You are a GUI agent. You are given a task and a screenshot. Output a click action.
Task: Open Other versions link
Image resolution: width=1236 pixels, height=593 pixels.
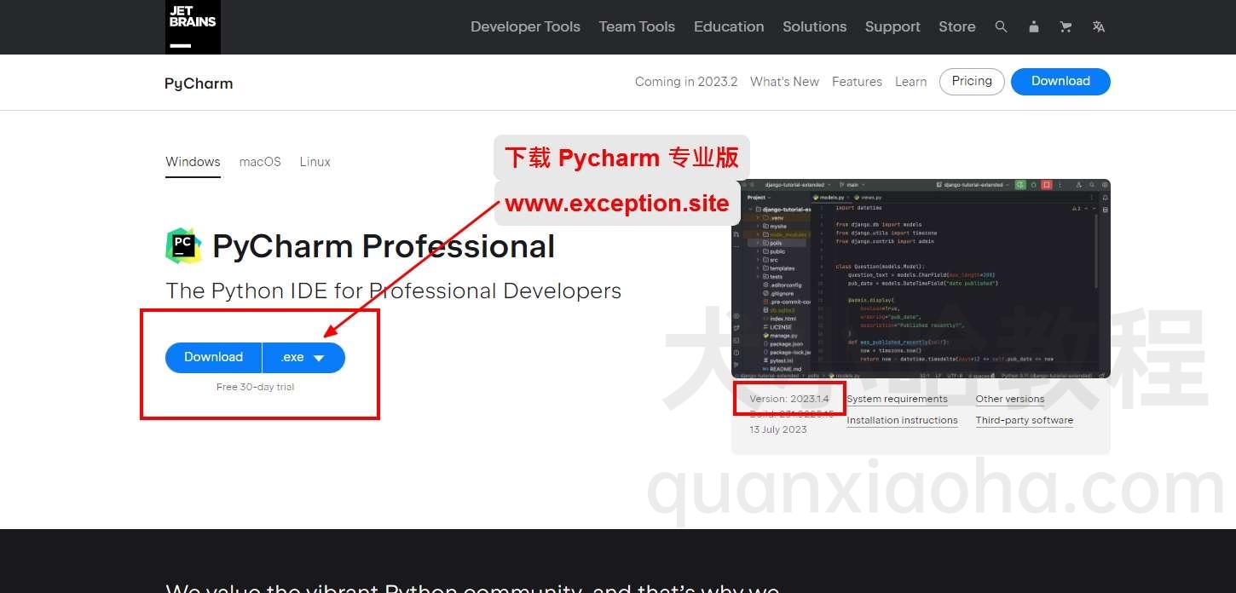tap(1009, 399)
